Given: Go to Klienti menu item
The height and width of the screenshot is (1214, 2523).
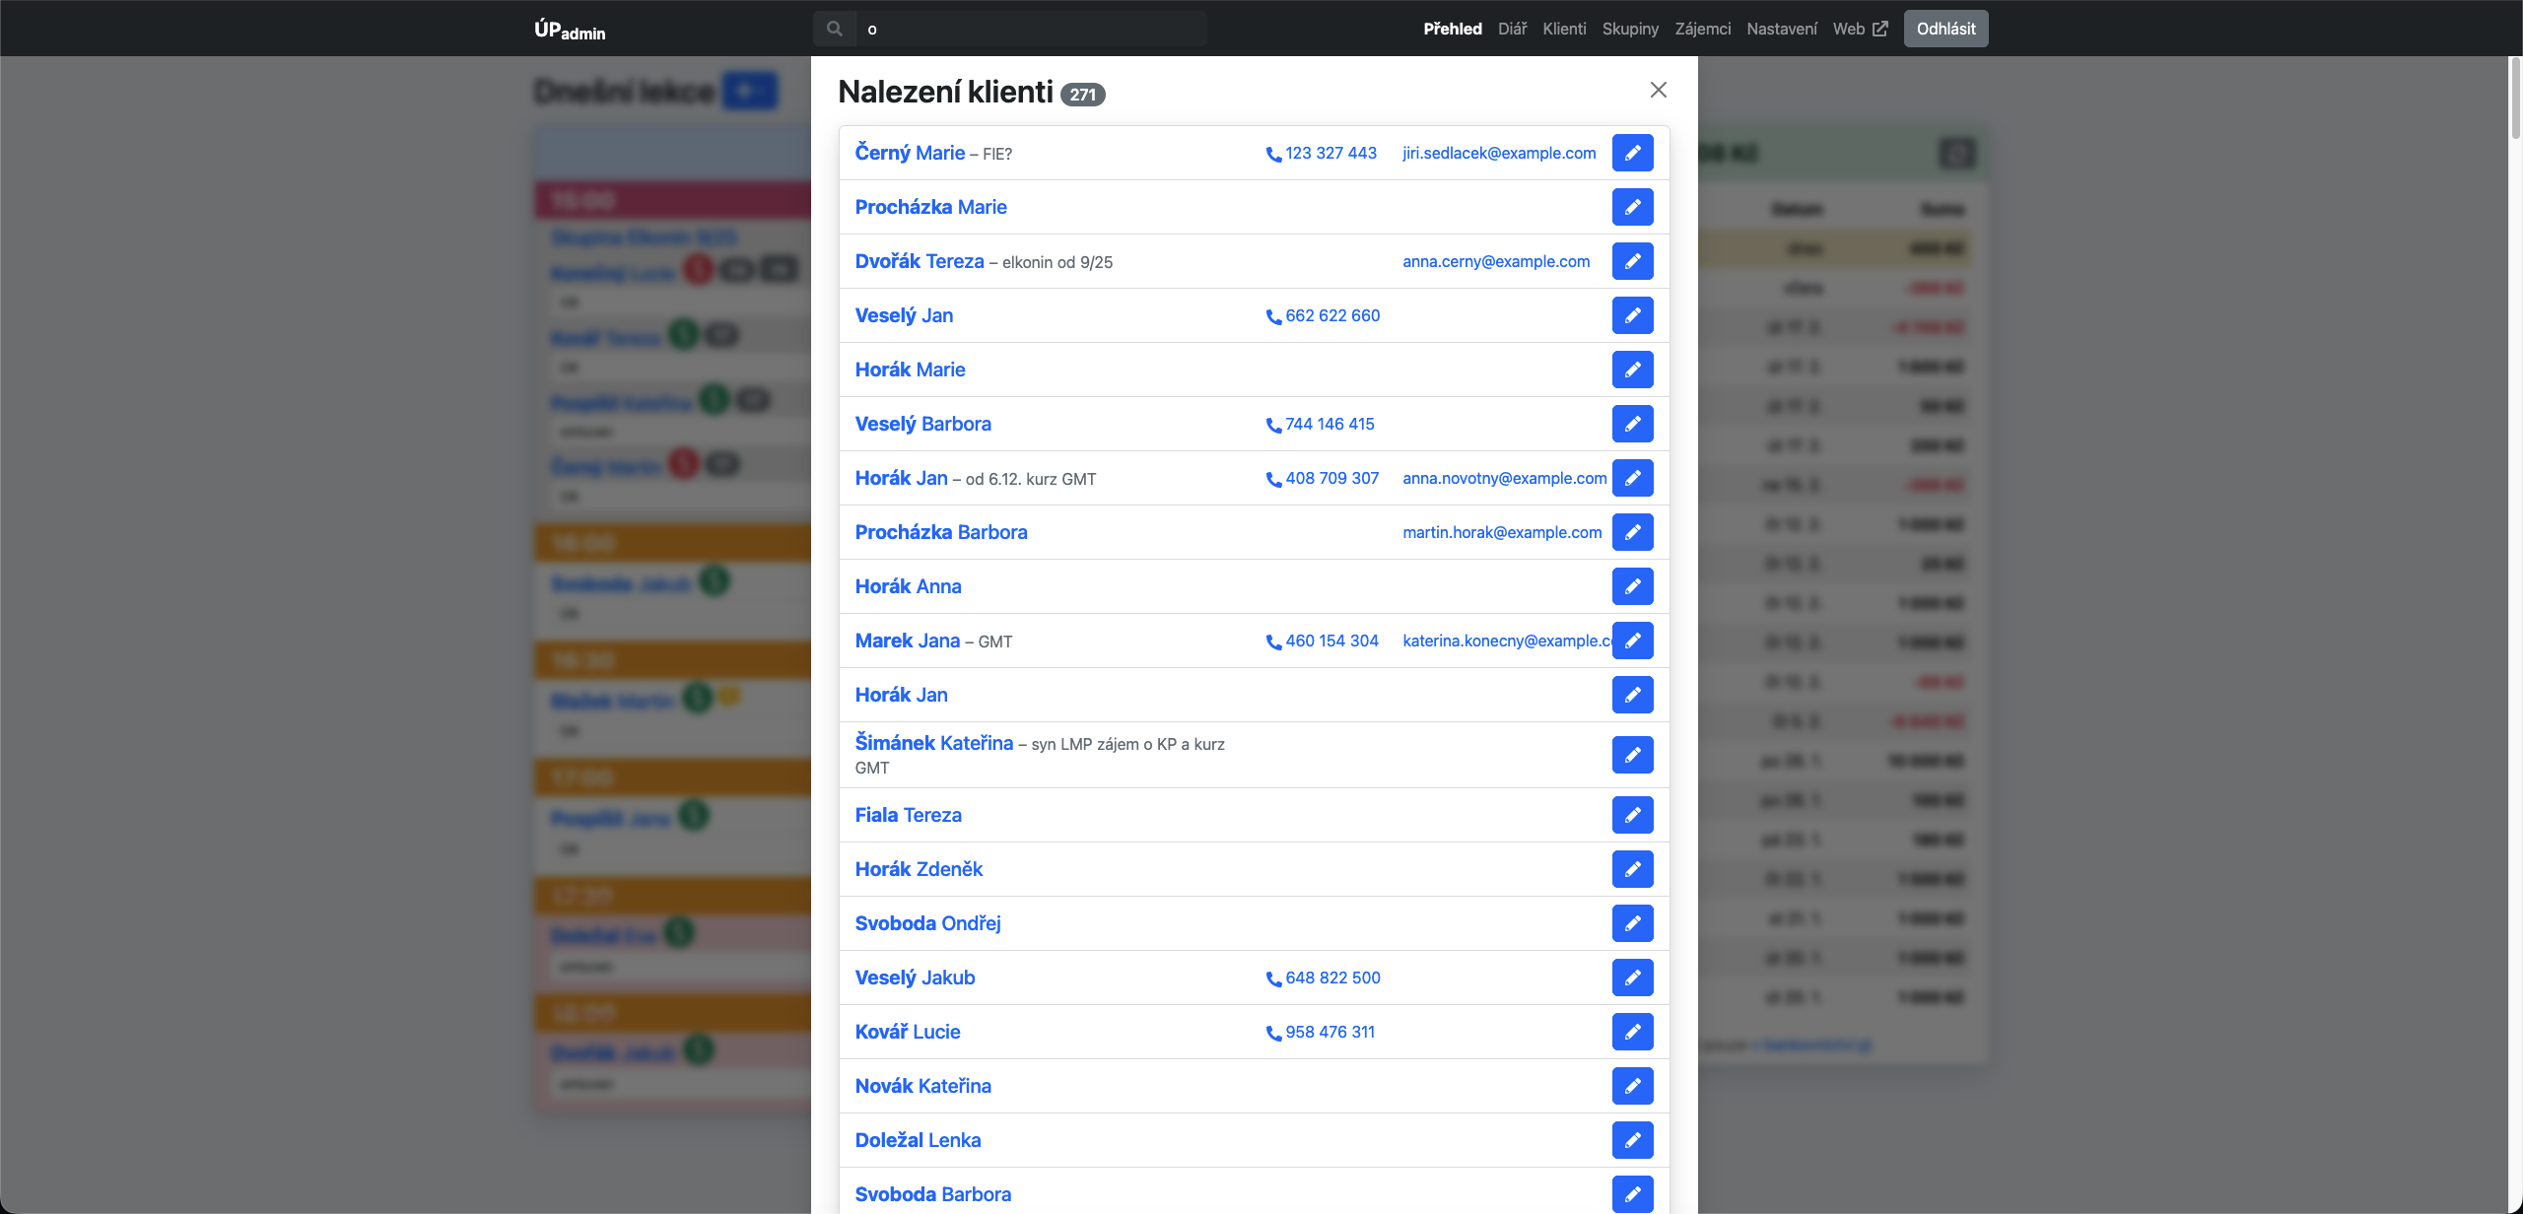Looking at the screenshot, I should (x=1564, y=29).
